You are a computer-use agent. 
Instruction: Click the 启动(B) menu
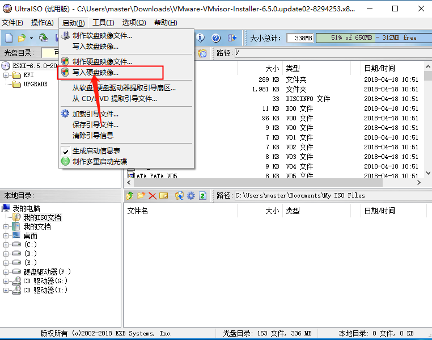[73, 23]
